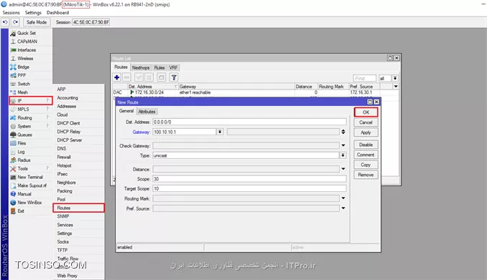Screen dimensions: 487x280
Task: Open the 'all' filter dropdown in Route List
Action: pyautogui.click(x=395, y=78)
